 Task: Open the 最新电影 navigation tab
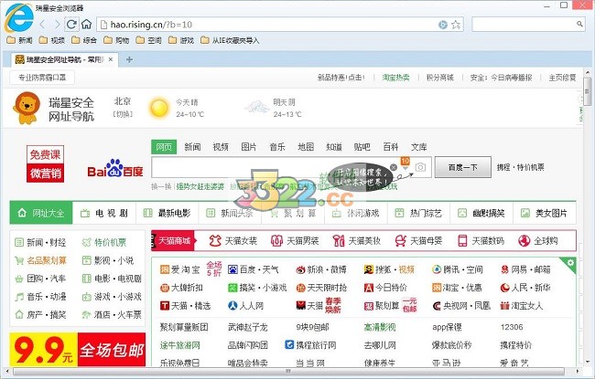tap(167, 213)
